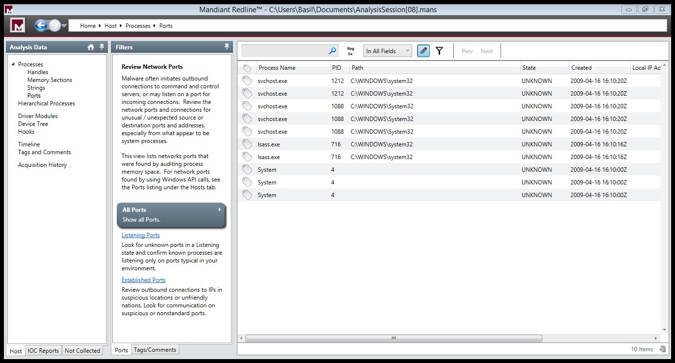Viewport: 675px width, 363px height.
Task: Sort by the PID column header
Action: coord(339,68)
